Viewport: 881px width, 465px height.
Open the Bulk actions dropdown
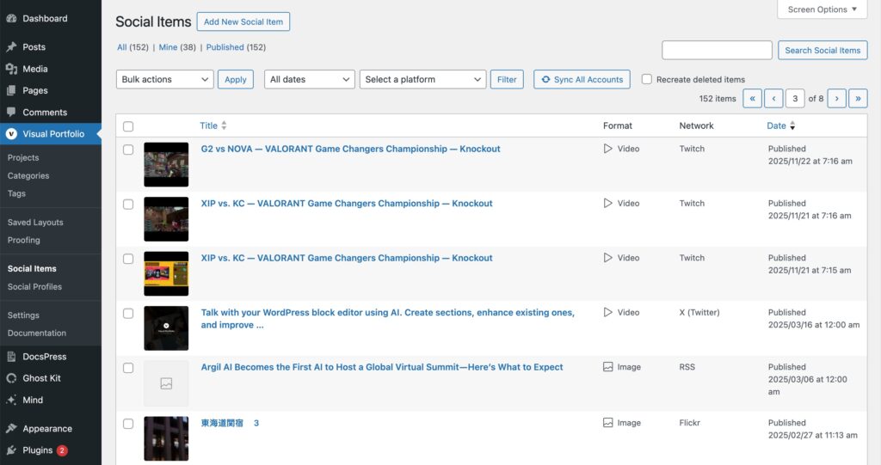(164, 79)
